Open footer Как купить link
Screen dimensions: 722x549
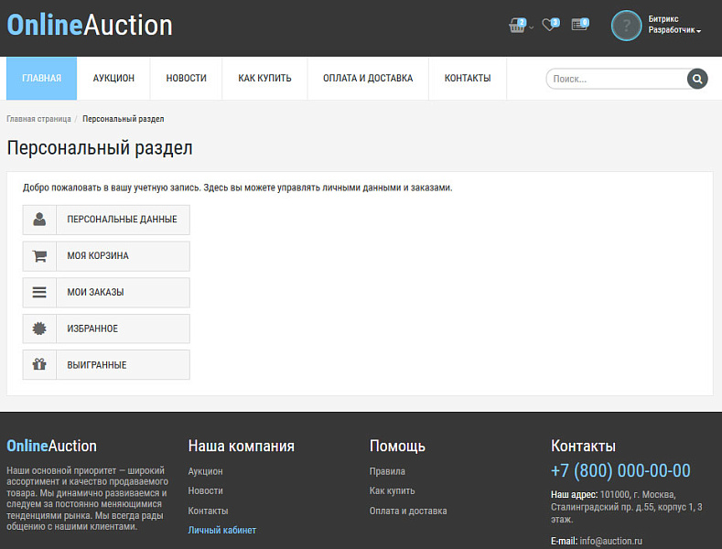click(x=392, y=491)
